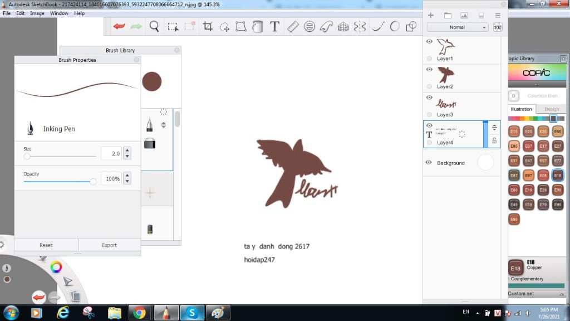Screen dimensions: 570x321
Task: Close the Copic Library panel
Action: 563,58
